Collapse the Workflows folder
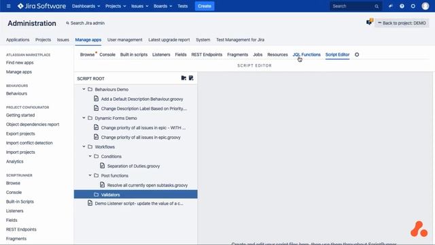The height and width of the screenshot is (245, 435). 84,146
